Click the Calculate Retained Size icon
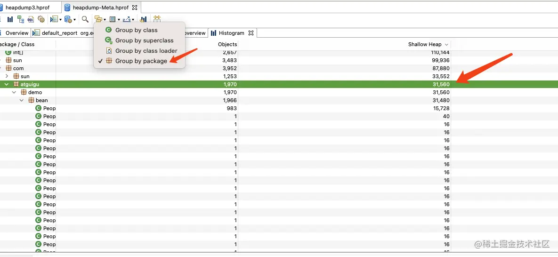The image size is (558, 257). tap(113, 19)
